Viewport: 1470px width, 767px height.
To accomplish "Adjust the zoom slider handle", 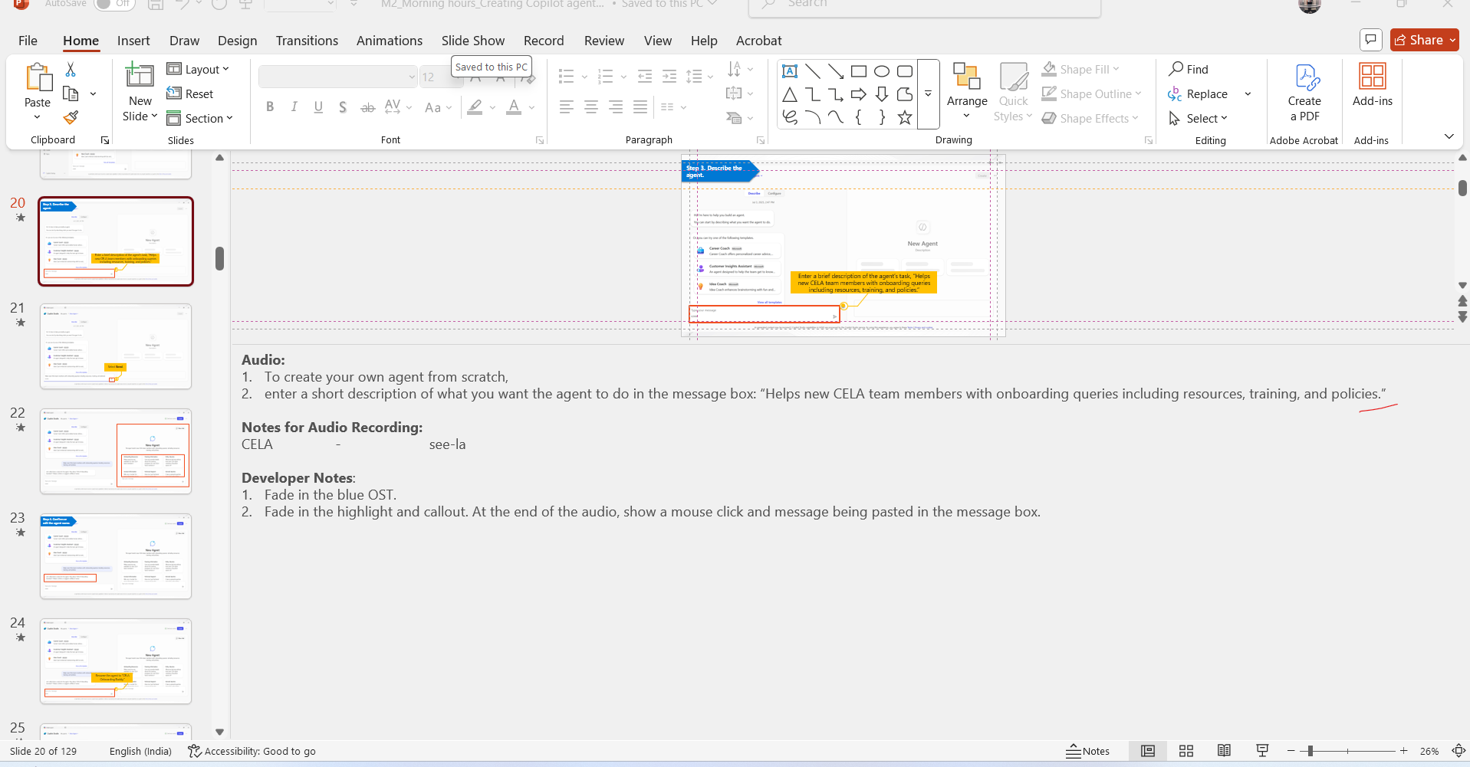I will [1311, 751].
